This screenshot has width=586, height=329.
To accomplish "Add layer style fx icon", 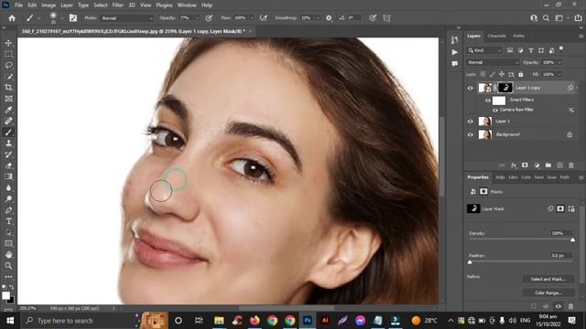I will click(x=514, y=165).
